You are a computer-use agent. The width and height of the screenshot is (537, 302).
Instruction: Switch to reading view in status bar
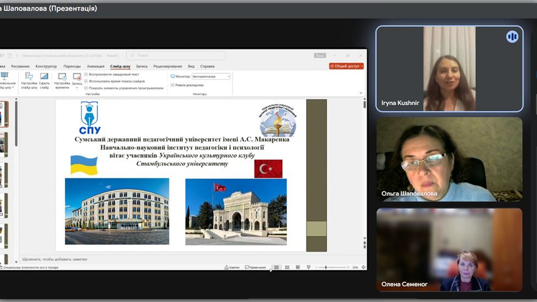(298, 267)
